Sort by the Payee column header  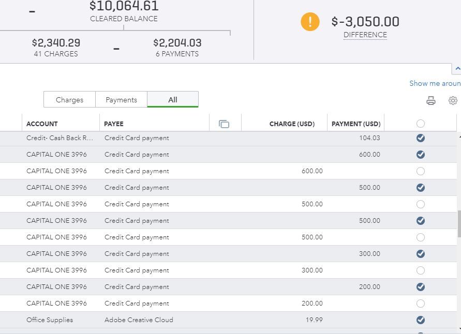pyautogui.click(x=113, y=124)
